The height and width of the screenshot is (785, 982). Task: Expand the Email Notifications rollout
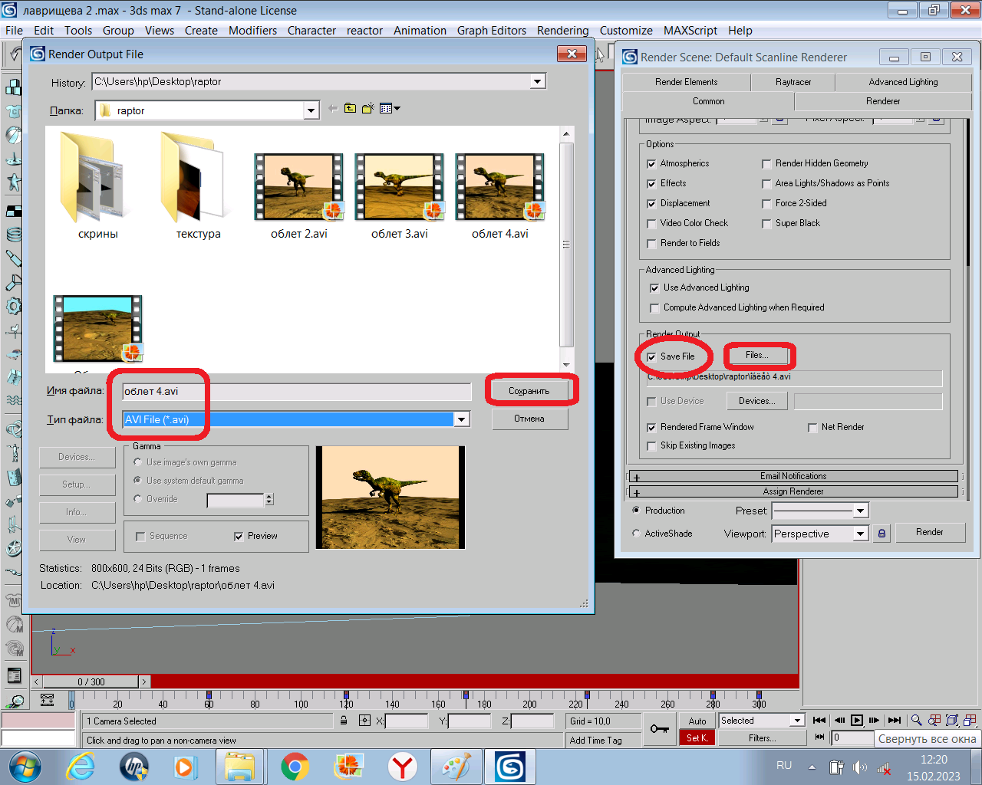point(793,476)
